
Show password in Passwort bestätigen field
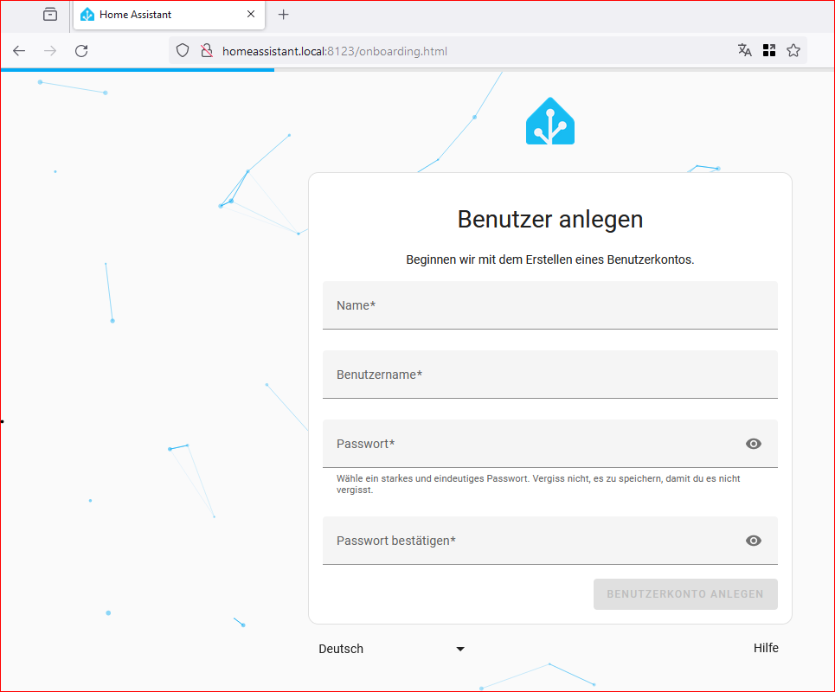click(754, 541)
